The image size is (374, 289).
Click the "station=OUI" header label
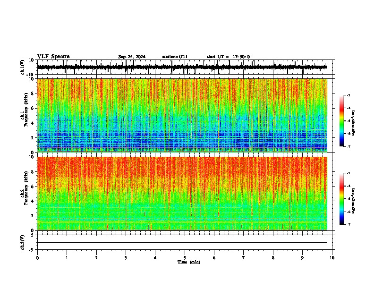(x=175, y=57)
